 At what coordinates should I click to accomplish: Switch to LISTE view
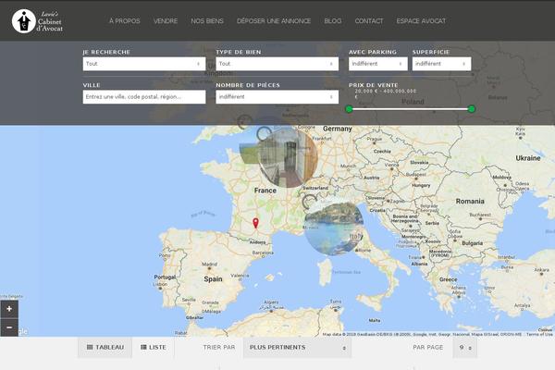(154, 348)
